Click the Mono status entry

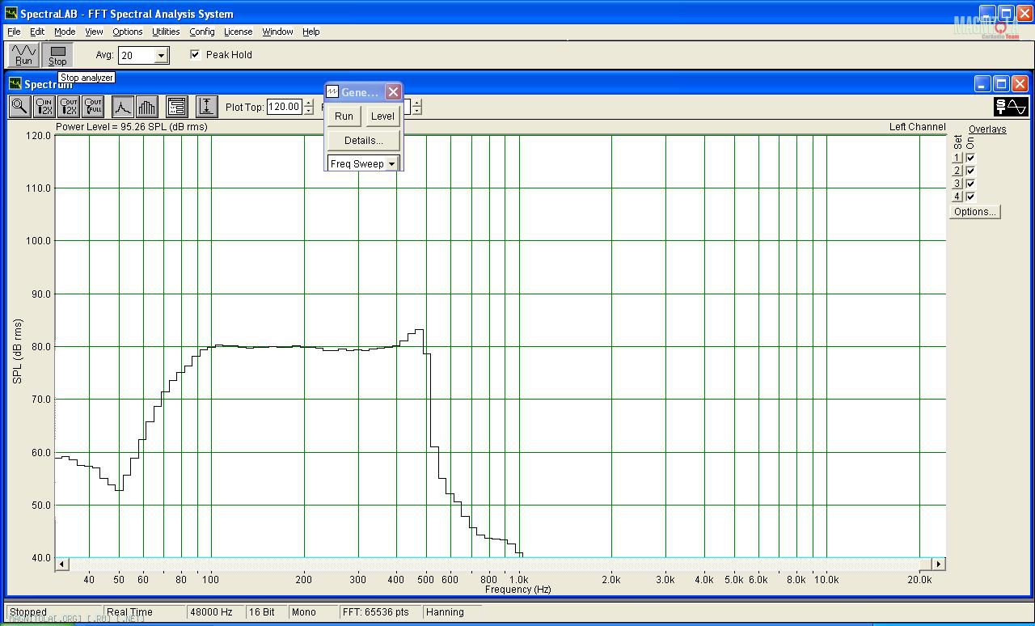(312, 612)
